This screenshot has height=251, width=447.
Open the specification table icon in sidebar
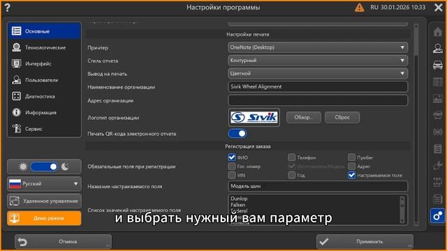coord(438,82)
